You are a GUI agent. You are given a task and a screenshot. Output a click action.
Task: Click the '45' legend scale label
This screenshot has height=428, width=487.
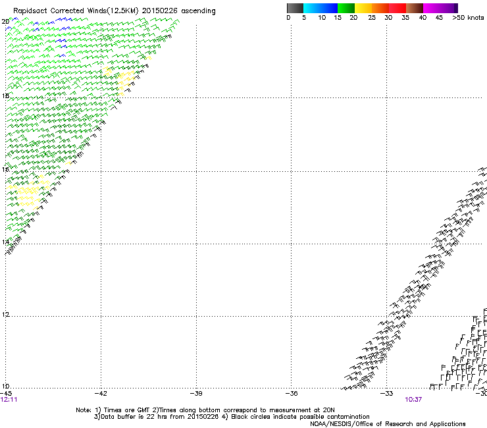coord(439,18)
